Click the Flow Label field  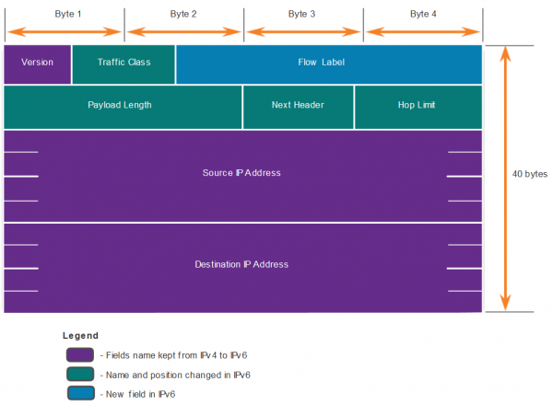click(x=328, y=63)
